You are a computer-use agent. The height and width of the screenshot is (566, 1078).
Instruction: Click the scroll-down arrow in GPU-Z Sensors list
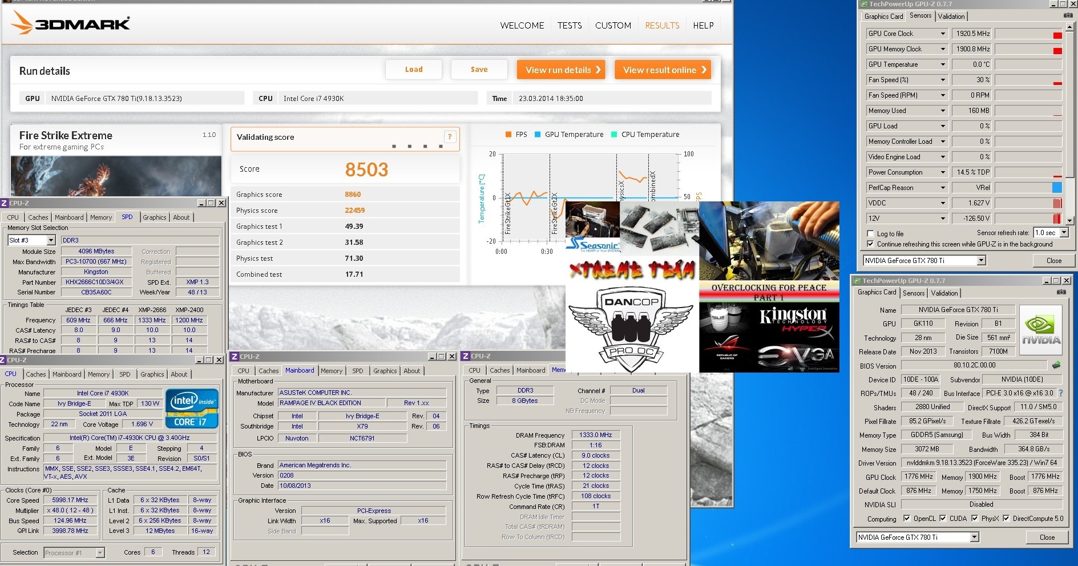[x=1070, y=220]
